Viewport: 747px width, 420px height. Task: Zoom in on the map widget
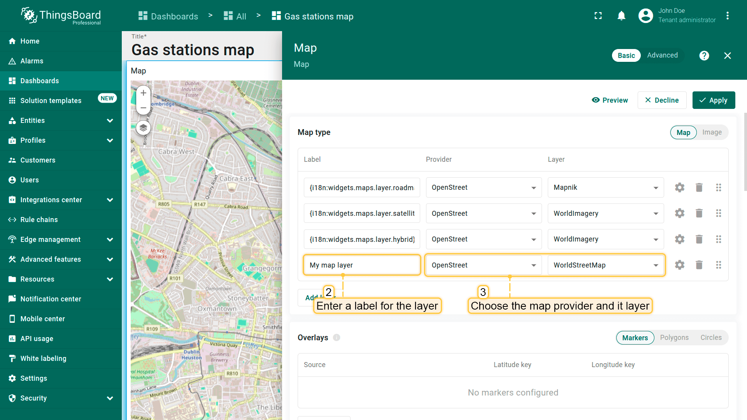143,93
